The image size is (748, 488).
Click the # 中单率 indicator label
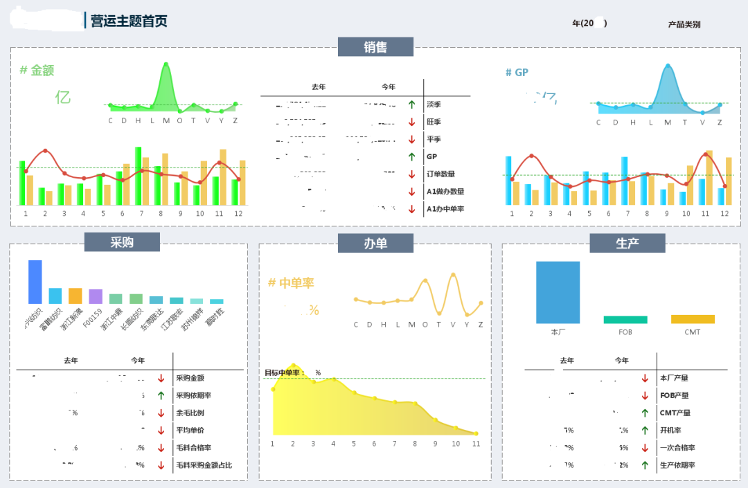(x=291, y=283)
